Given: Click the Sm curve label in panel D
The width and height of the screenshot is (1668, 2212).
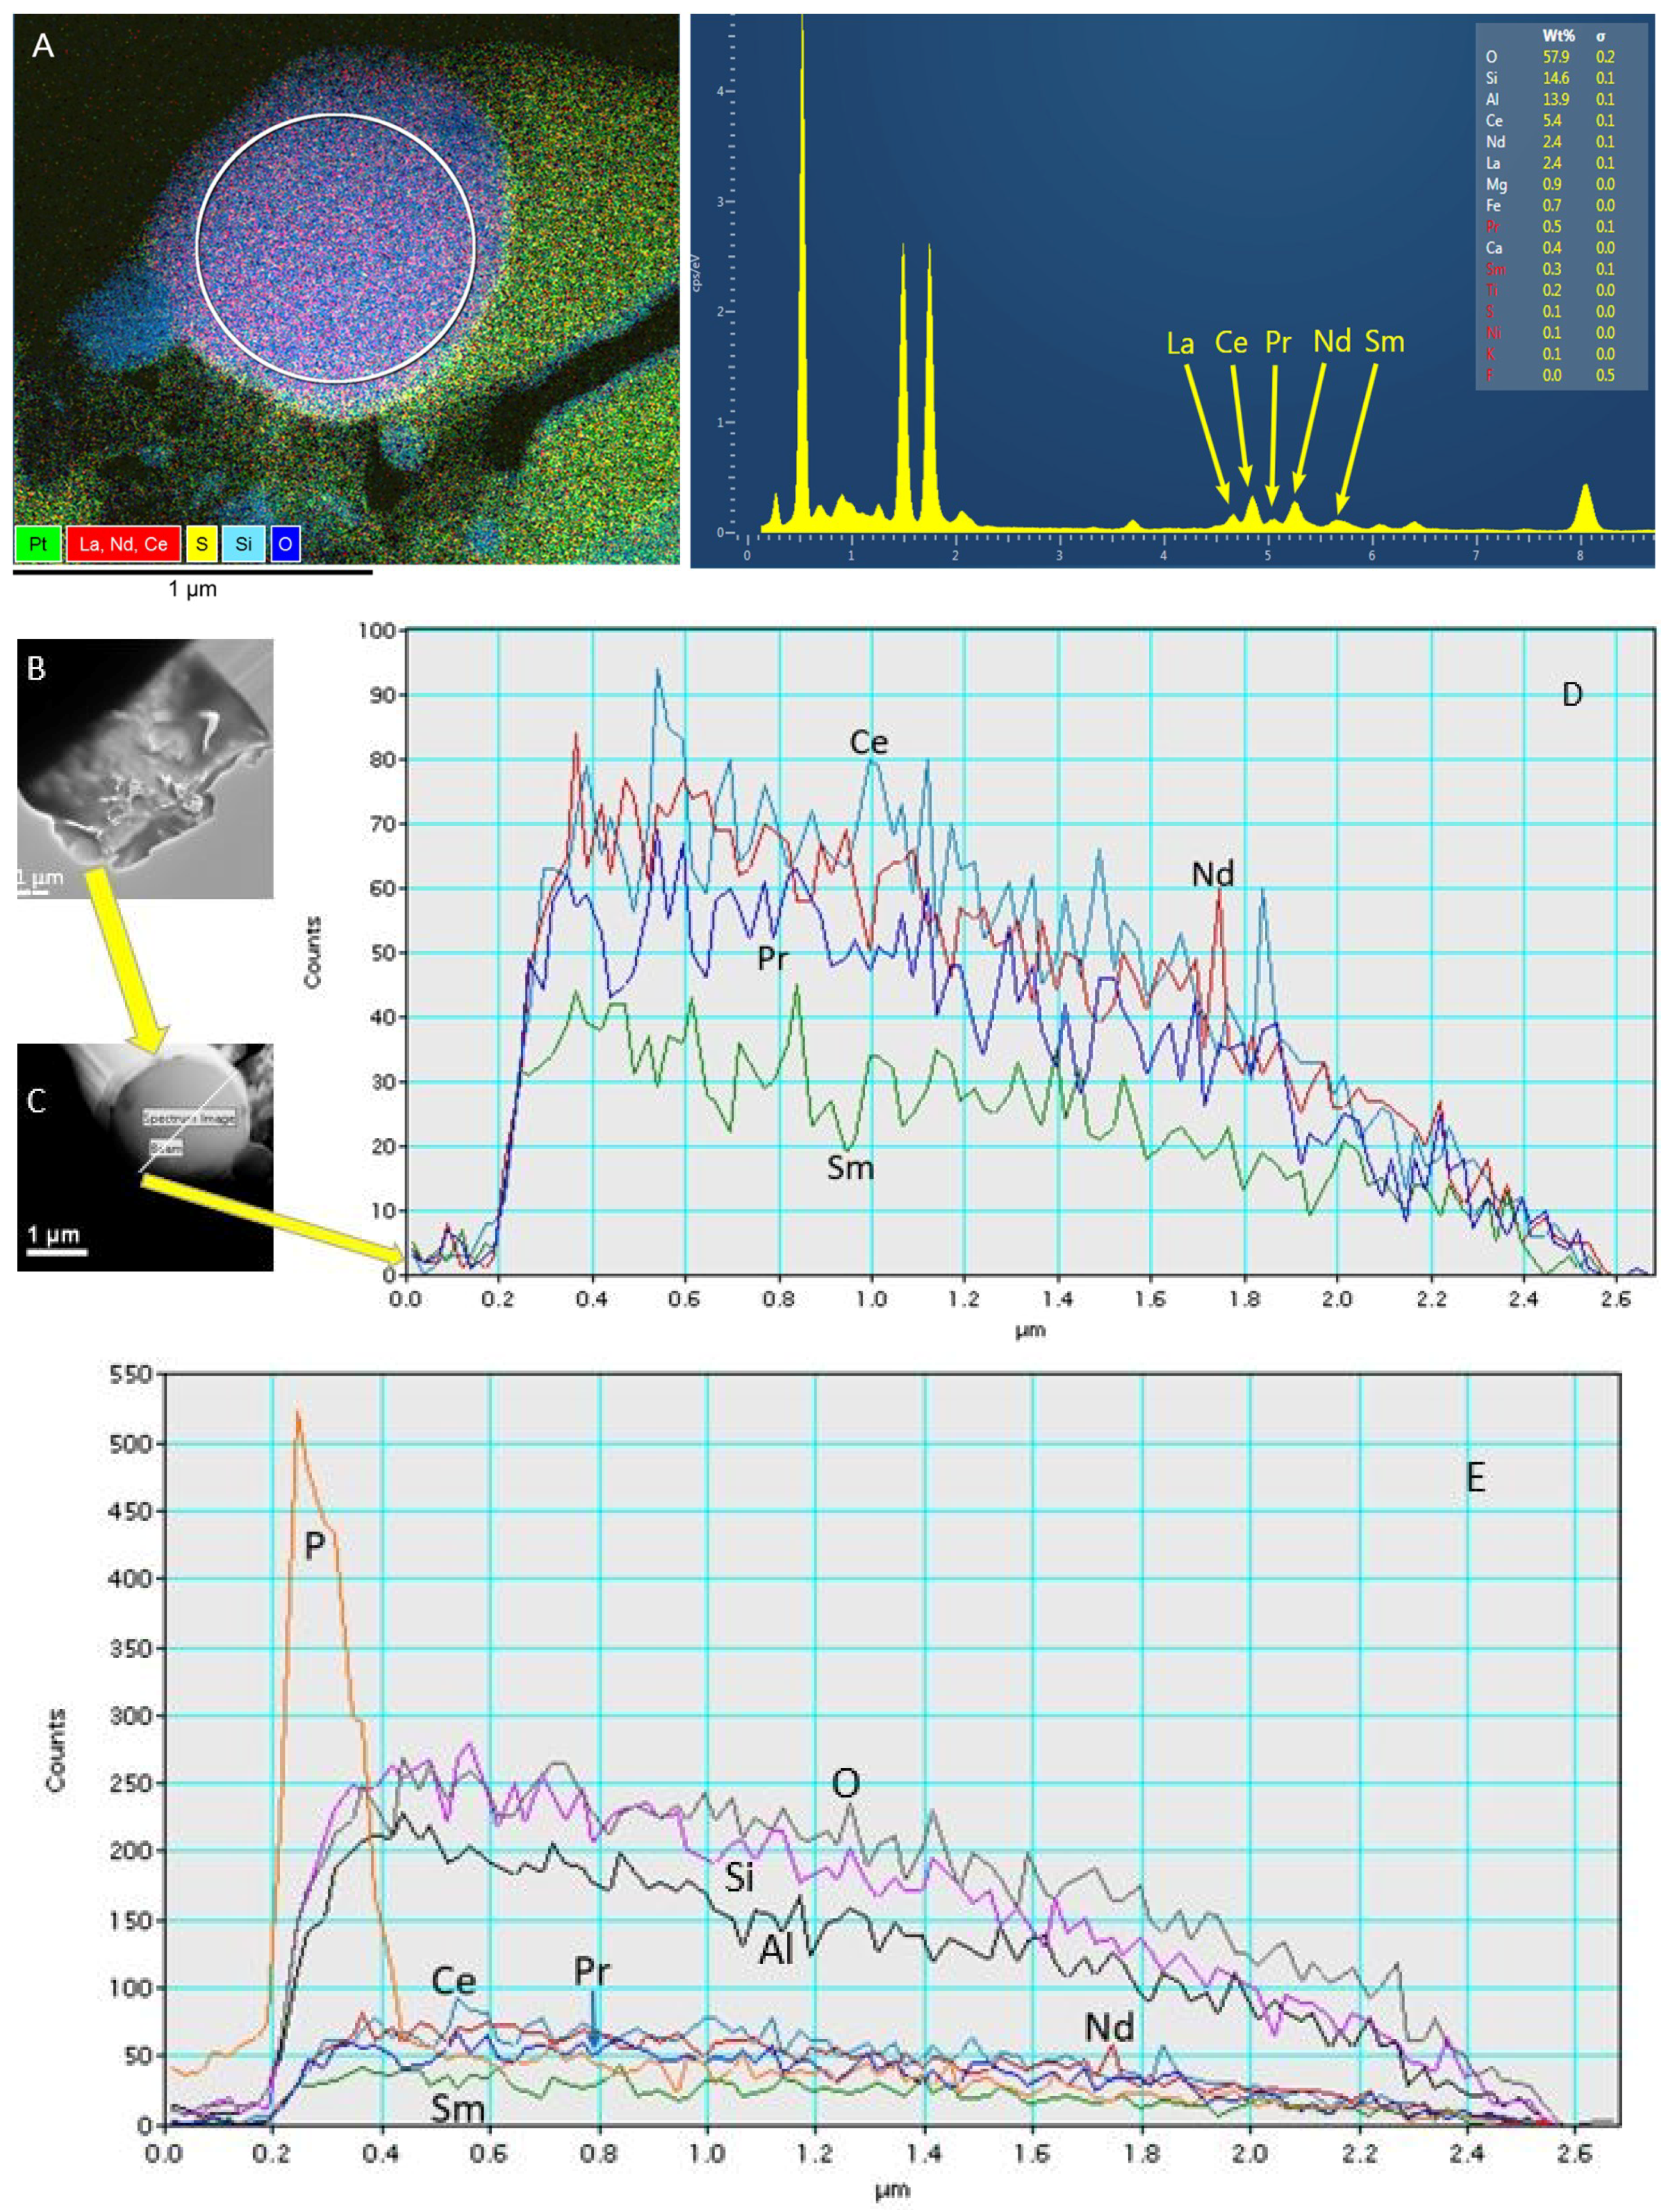Looking at the screenshot, I should click(x=850, y=1167).
